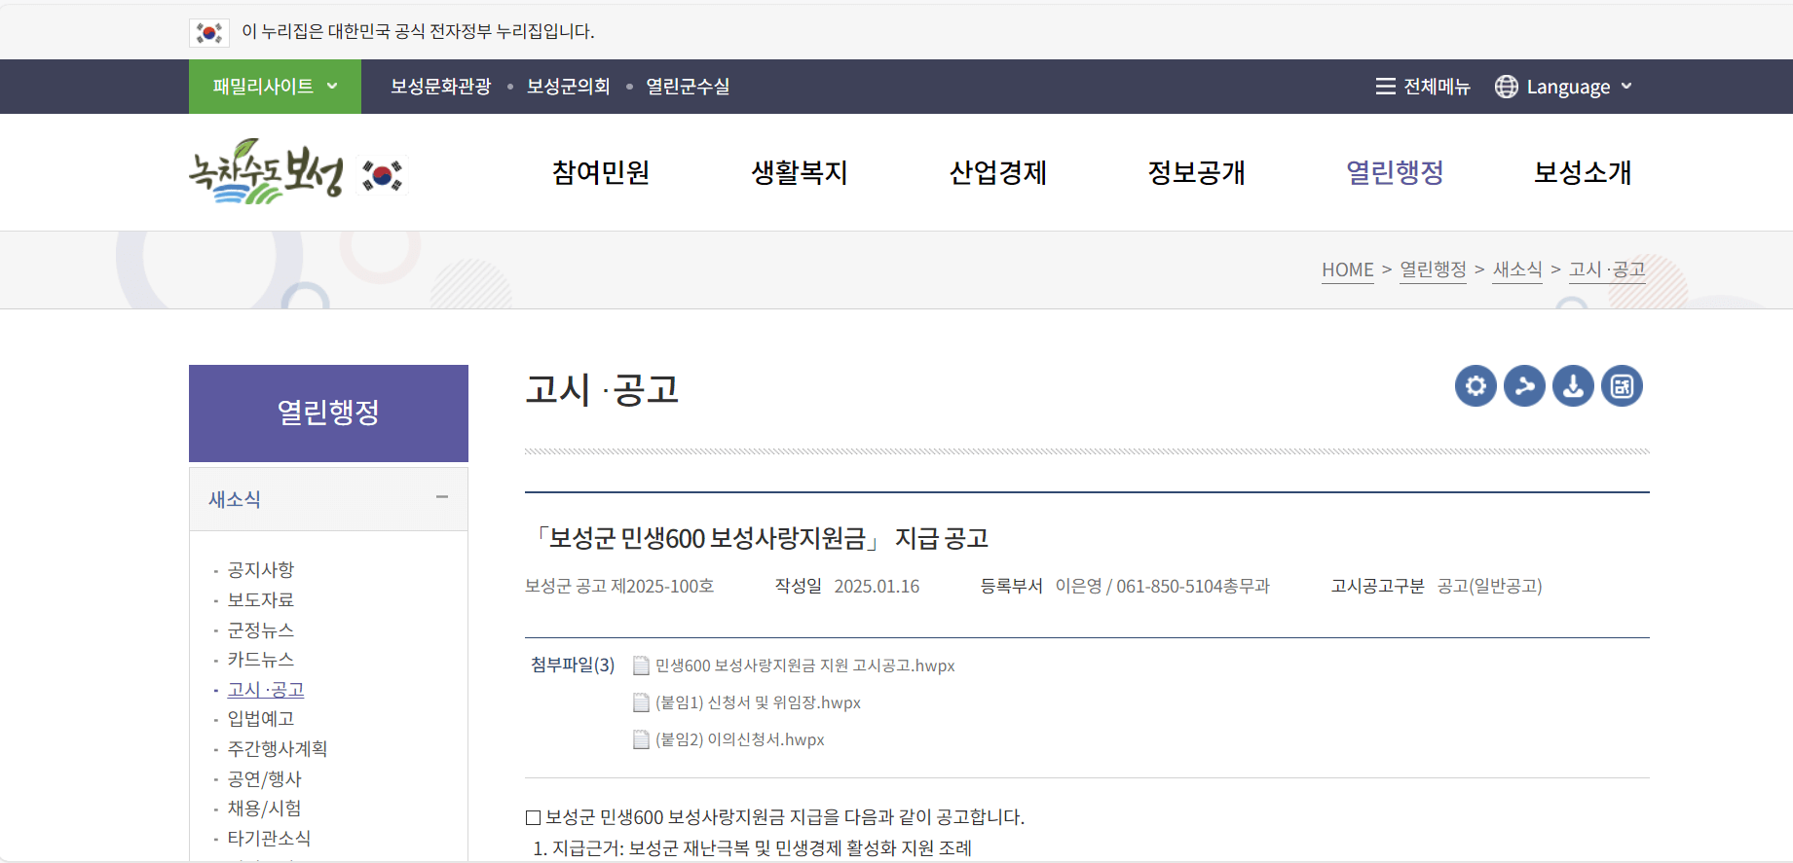Click file icon for (붙임1) 신청서 및 위임장

click(x=641, y=702)
